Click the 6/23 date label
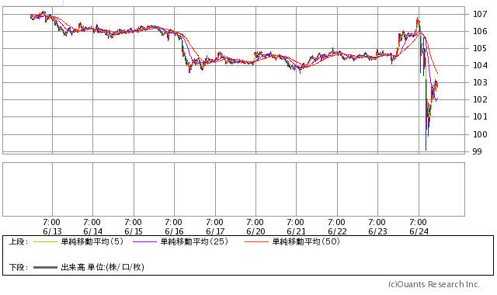The height and width of the screenshot is (295, 497). [x=377, y=231]
